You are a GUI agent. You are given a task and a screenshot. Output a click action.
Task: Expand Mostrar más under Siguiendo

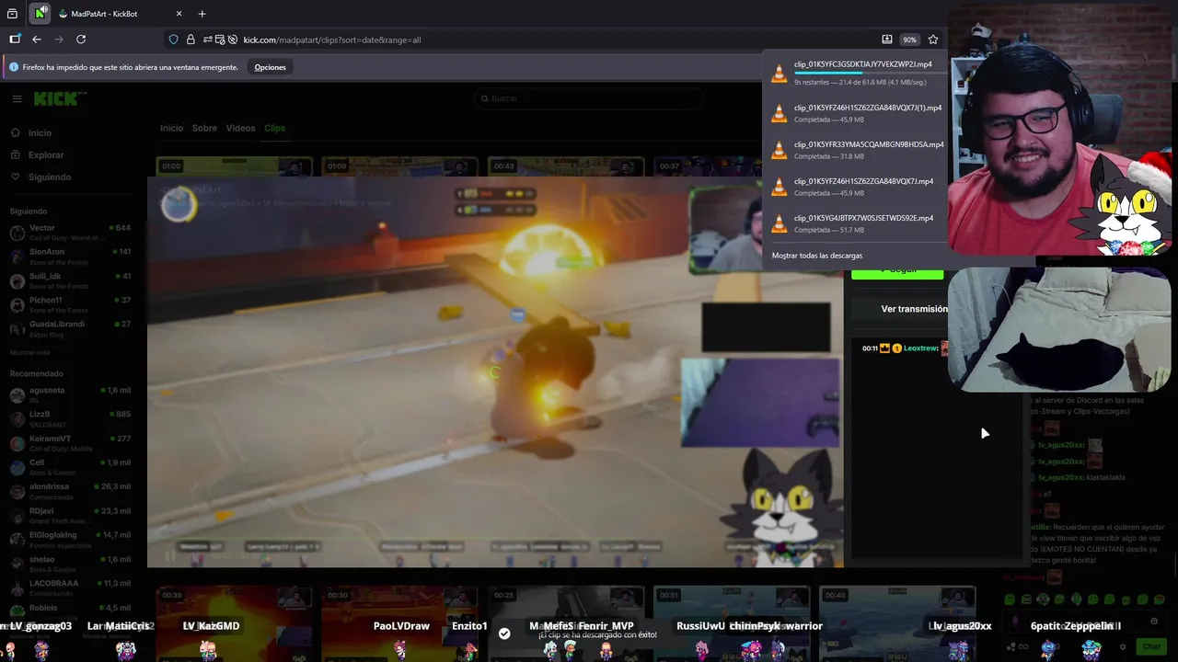(x=29, y=353)
